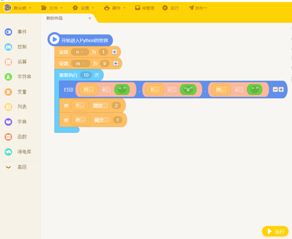Open 增加 operation dropdown

[x=100, y=106]
